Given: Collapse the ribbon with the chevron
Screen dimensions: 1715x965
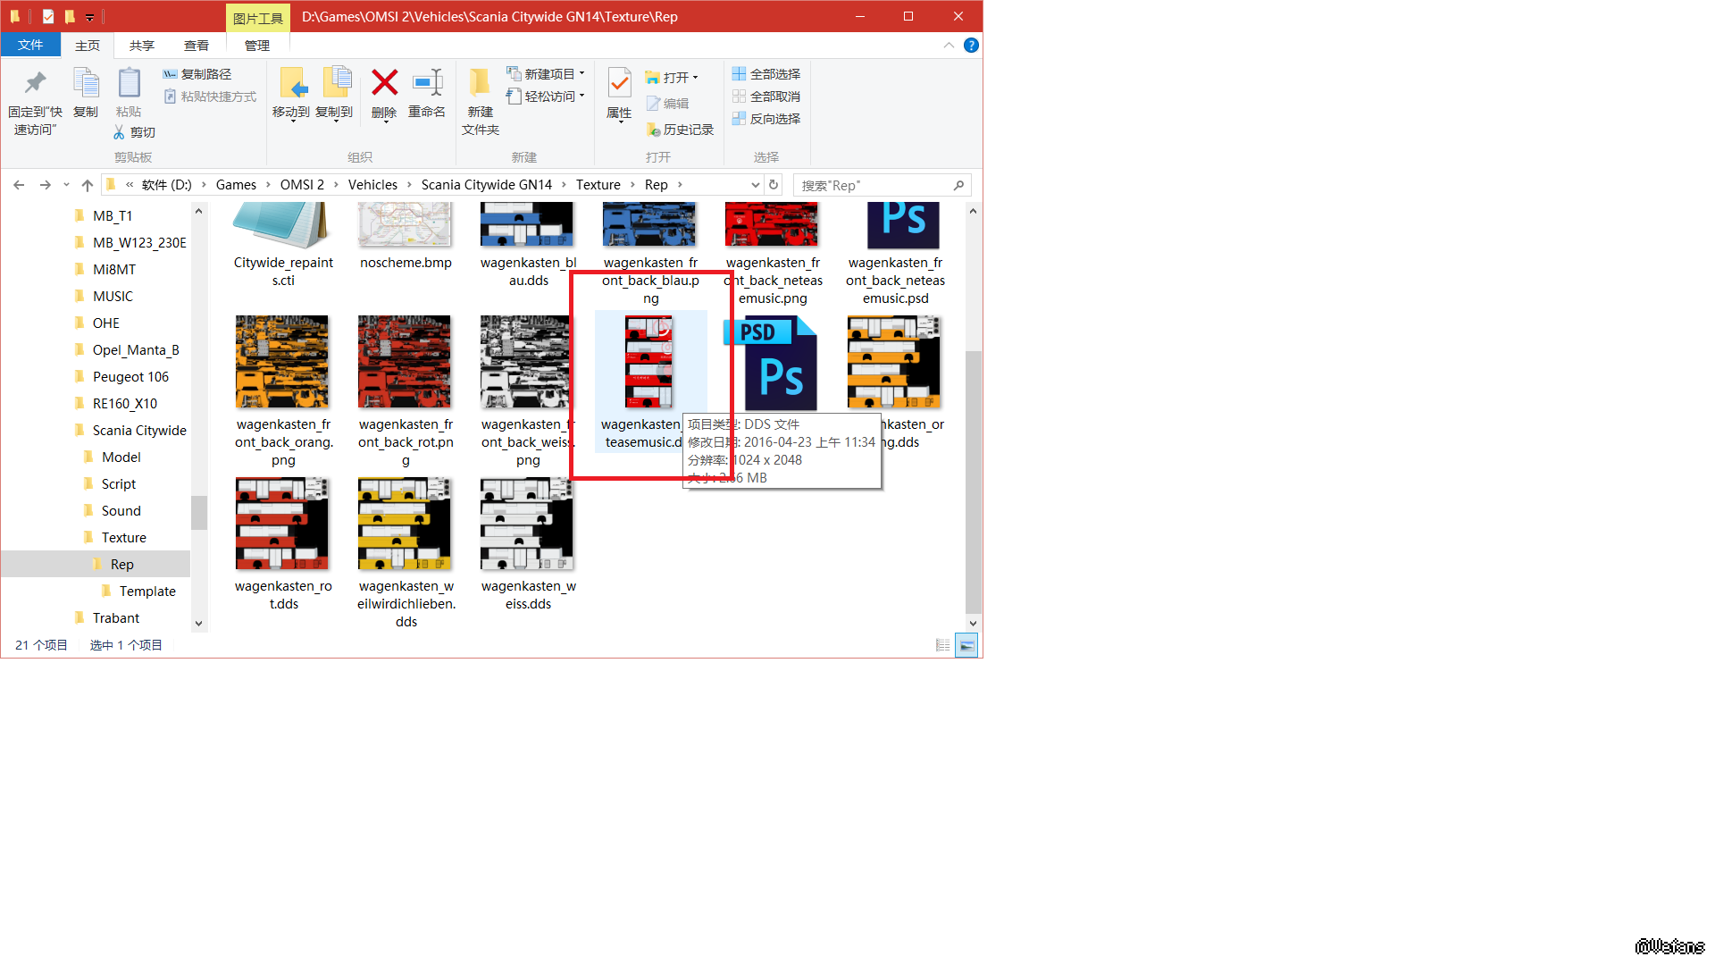Looking at the screenshot, I should pos(949,46).
